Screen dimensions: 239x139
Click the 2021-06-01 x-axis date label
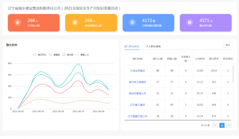click(18, 111)
